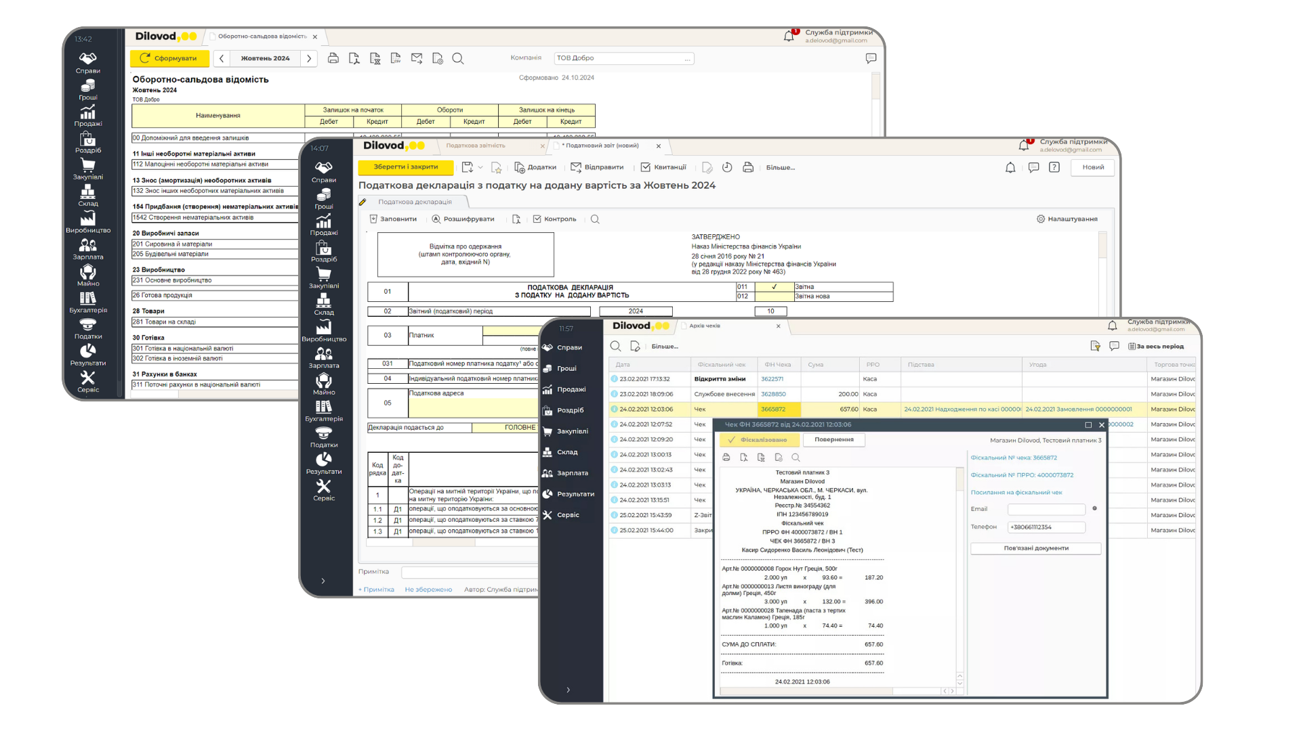This screenshot has width=1301, height=731.
Task: Click the clock history icon in the declaration toolbar
Action: coord(727,167)
